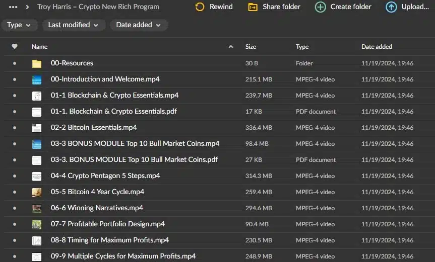Toggle favorite dot for 00-Resources

click(15, 63)
